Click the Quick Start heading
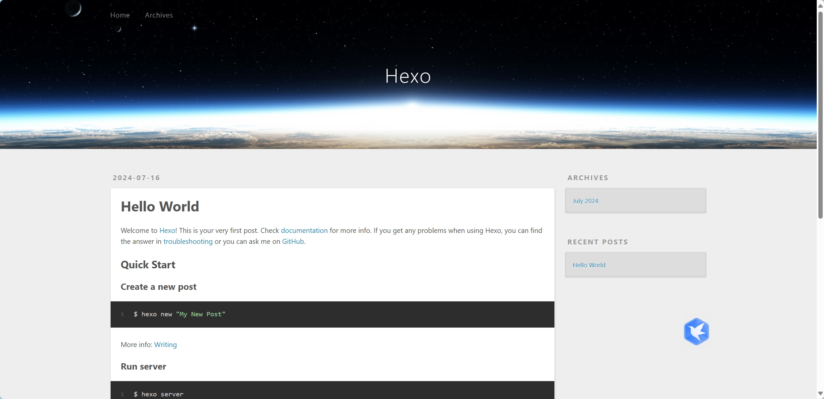This screenshot has height=399, width=824. coord(148,265)
